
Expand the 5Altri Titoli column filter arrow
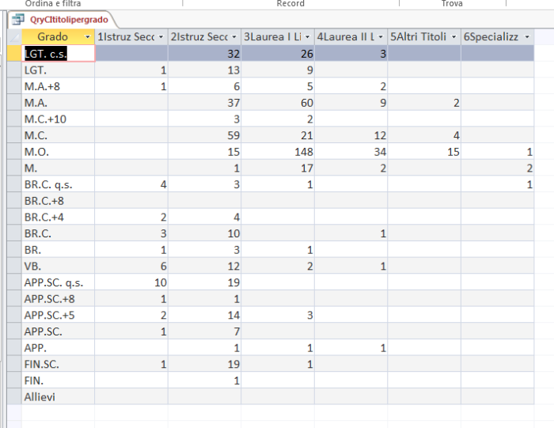pos(453,37)
